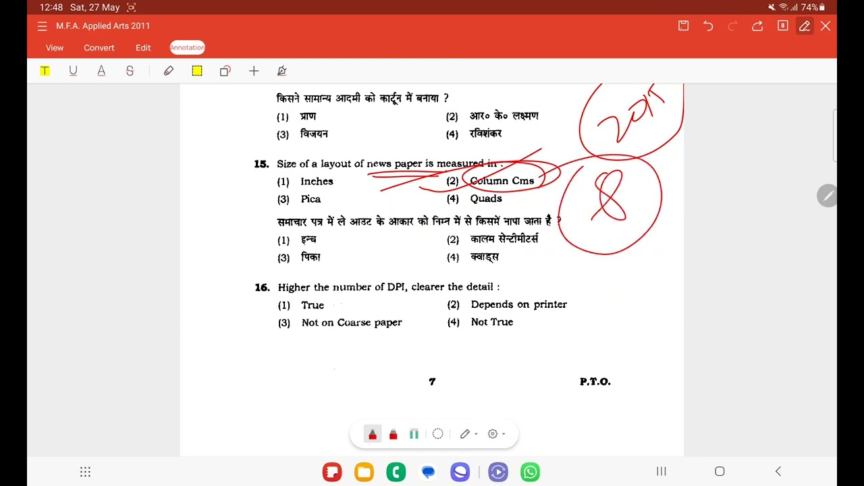Viewport: 864px width, 486px height.
Task: Click the "P.T.O." text at page bottom
Action: click(x=595, y=382)
